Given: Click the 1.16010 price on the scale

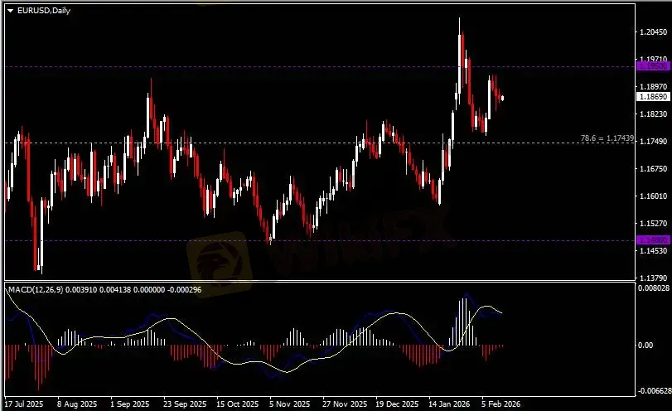Looking at the screenshot, I should (x=654, y=196).
